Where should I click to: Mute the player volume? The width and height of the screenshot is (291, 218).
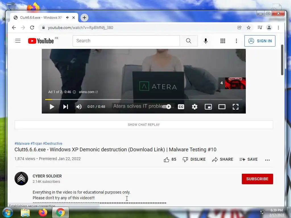coord(79,107)
